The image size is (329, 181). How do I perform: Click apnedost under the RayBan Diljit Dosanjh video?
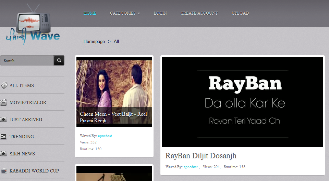pyautogui.click(x=191, y=167)
